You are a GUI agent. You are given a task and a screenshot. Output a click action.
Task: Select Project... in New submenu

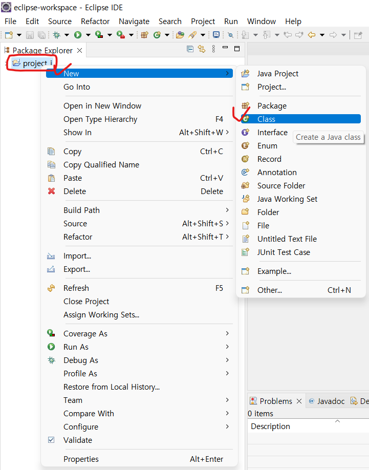coord(301,87)
